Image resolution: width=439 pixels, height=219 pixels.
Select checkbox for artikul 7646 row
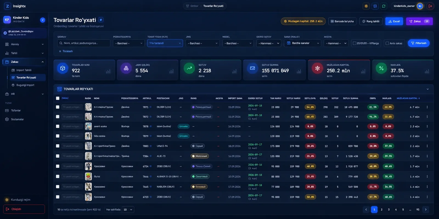pos(58,177)
